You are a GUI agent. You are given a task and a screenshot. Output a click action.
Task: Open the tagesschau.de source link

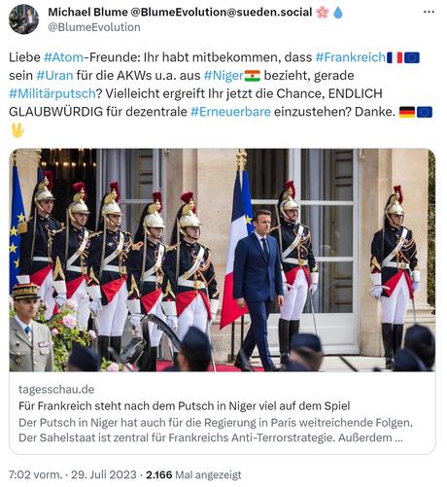56,389
